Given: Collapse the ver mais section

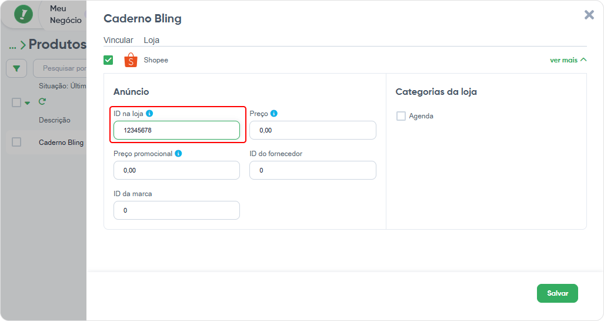Looking at the screenshot, I should pos(568,60).
